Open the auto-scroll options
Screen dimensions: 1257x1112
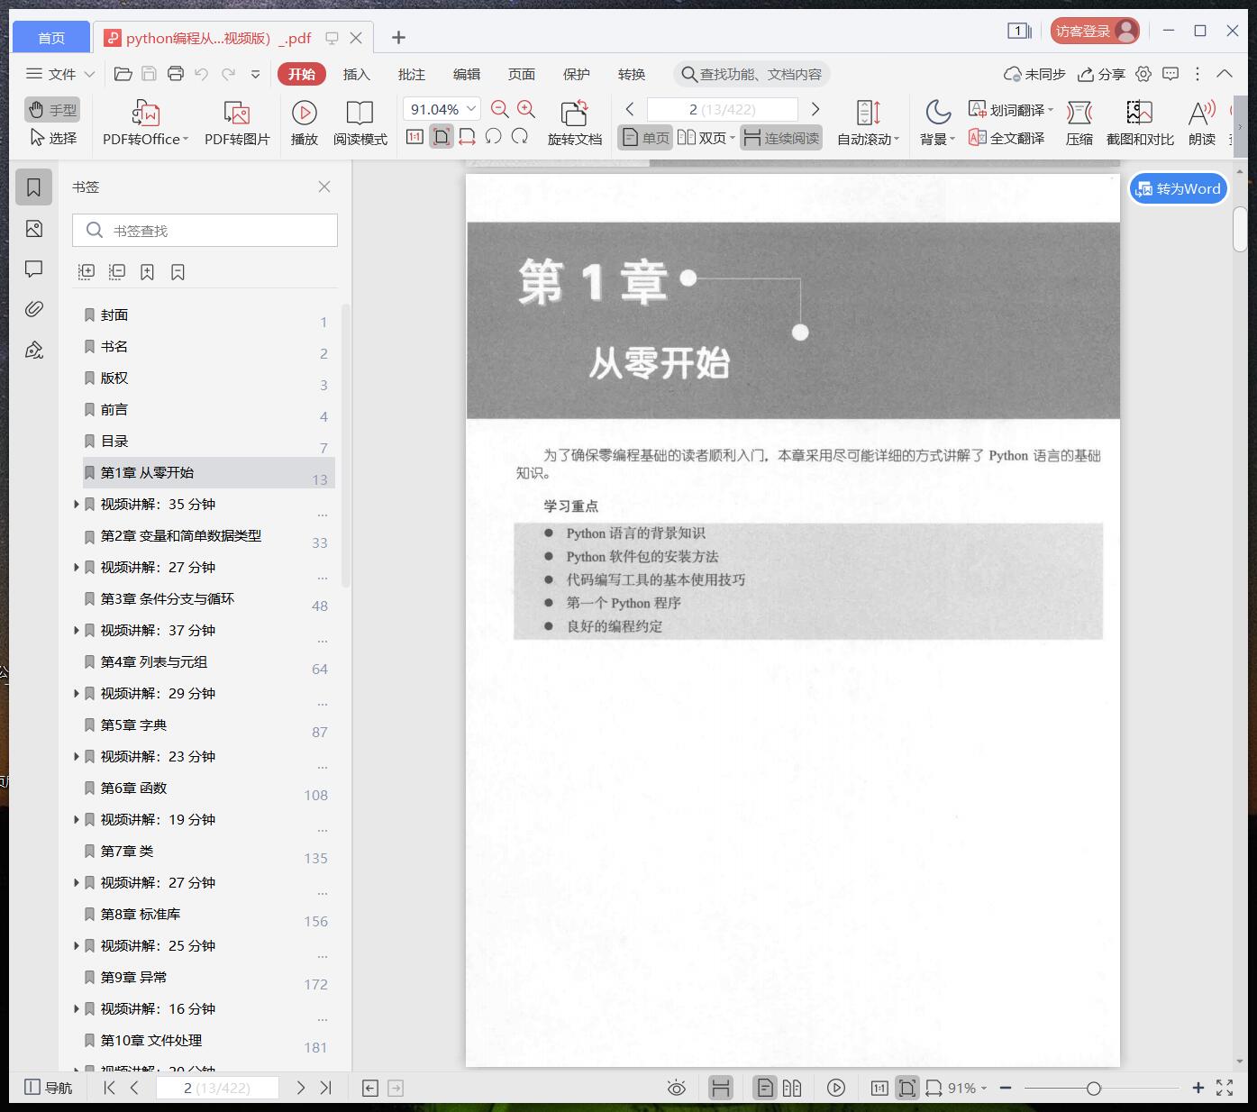pyautogui.click(x=869, y=123)
